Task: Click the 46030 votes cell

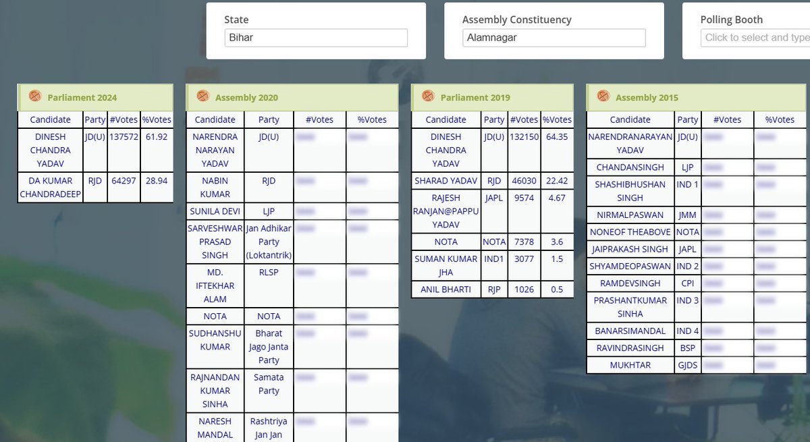Action: (x=524, y=181)
